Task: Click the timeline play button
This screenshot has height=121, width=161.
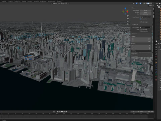Action: (x=63, y=112)
